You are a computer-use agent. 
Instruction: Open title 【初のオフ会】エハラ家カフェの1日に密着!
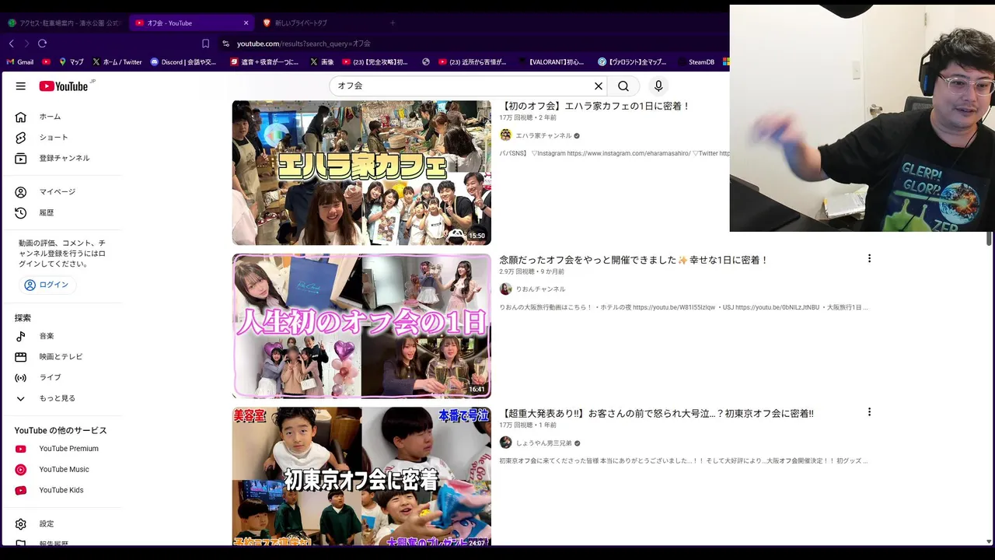[x=595, y=107]
